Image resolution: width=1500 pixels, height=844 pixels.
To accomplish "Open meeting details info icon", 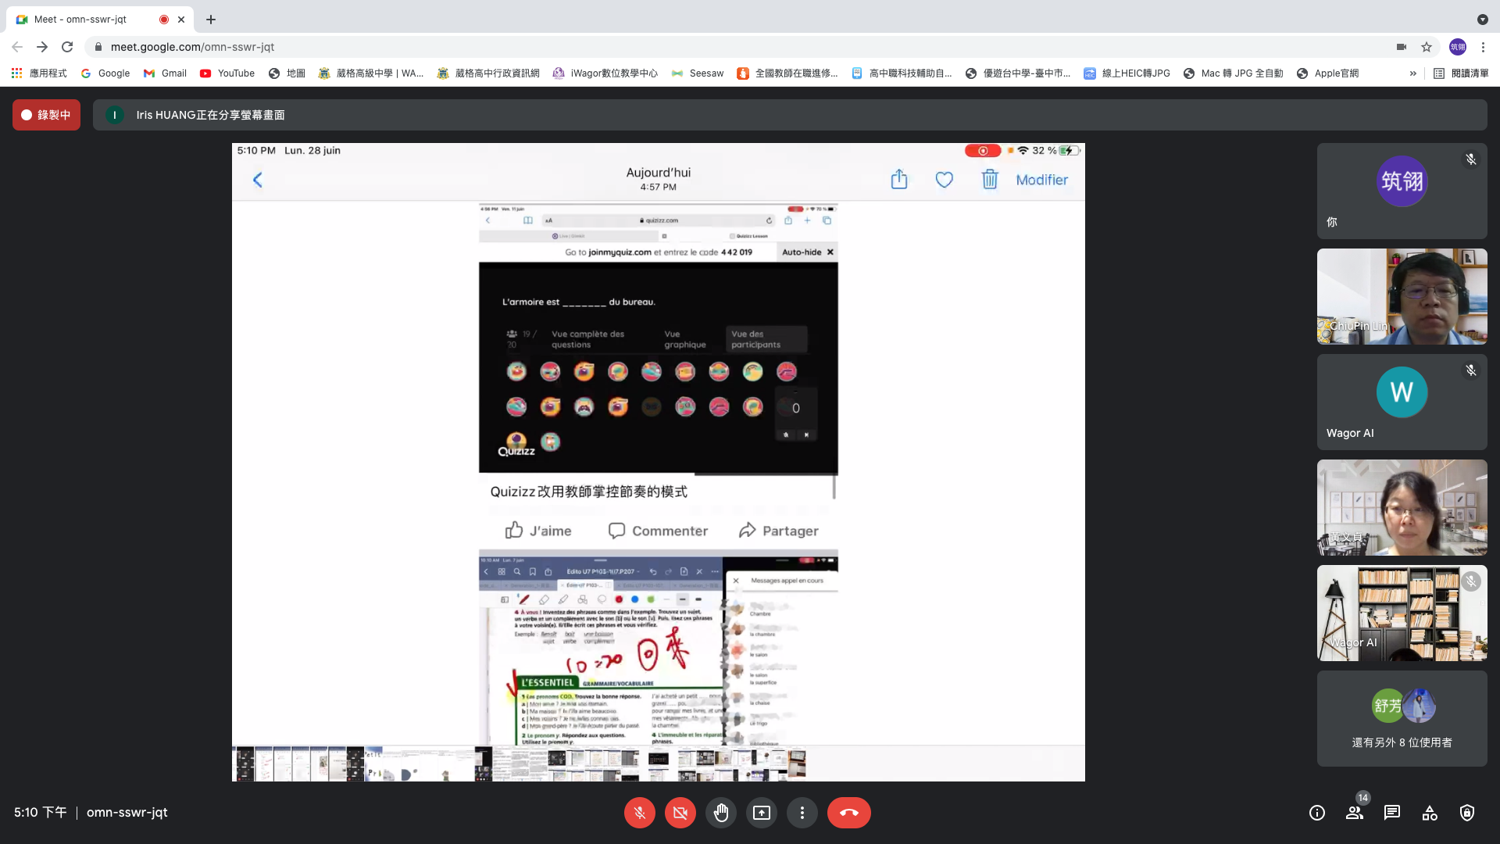I will (x=1317, y=813).
